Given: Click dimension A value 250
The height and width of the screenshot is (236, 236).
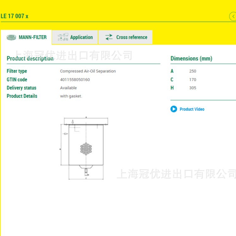Looking at the screenshot, I should tap(193, 71).
